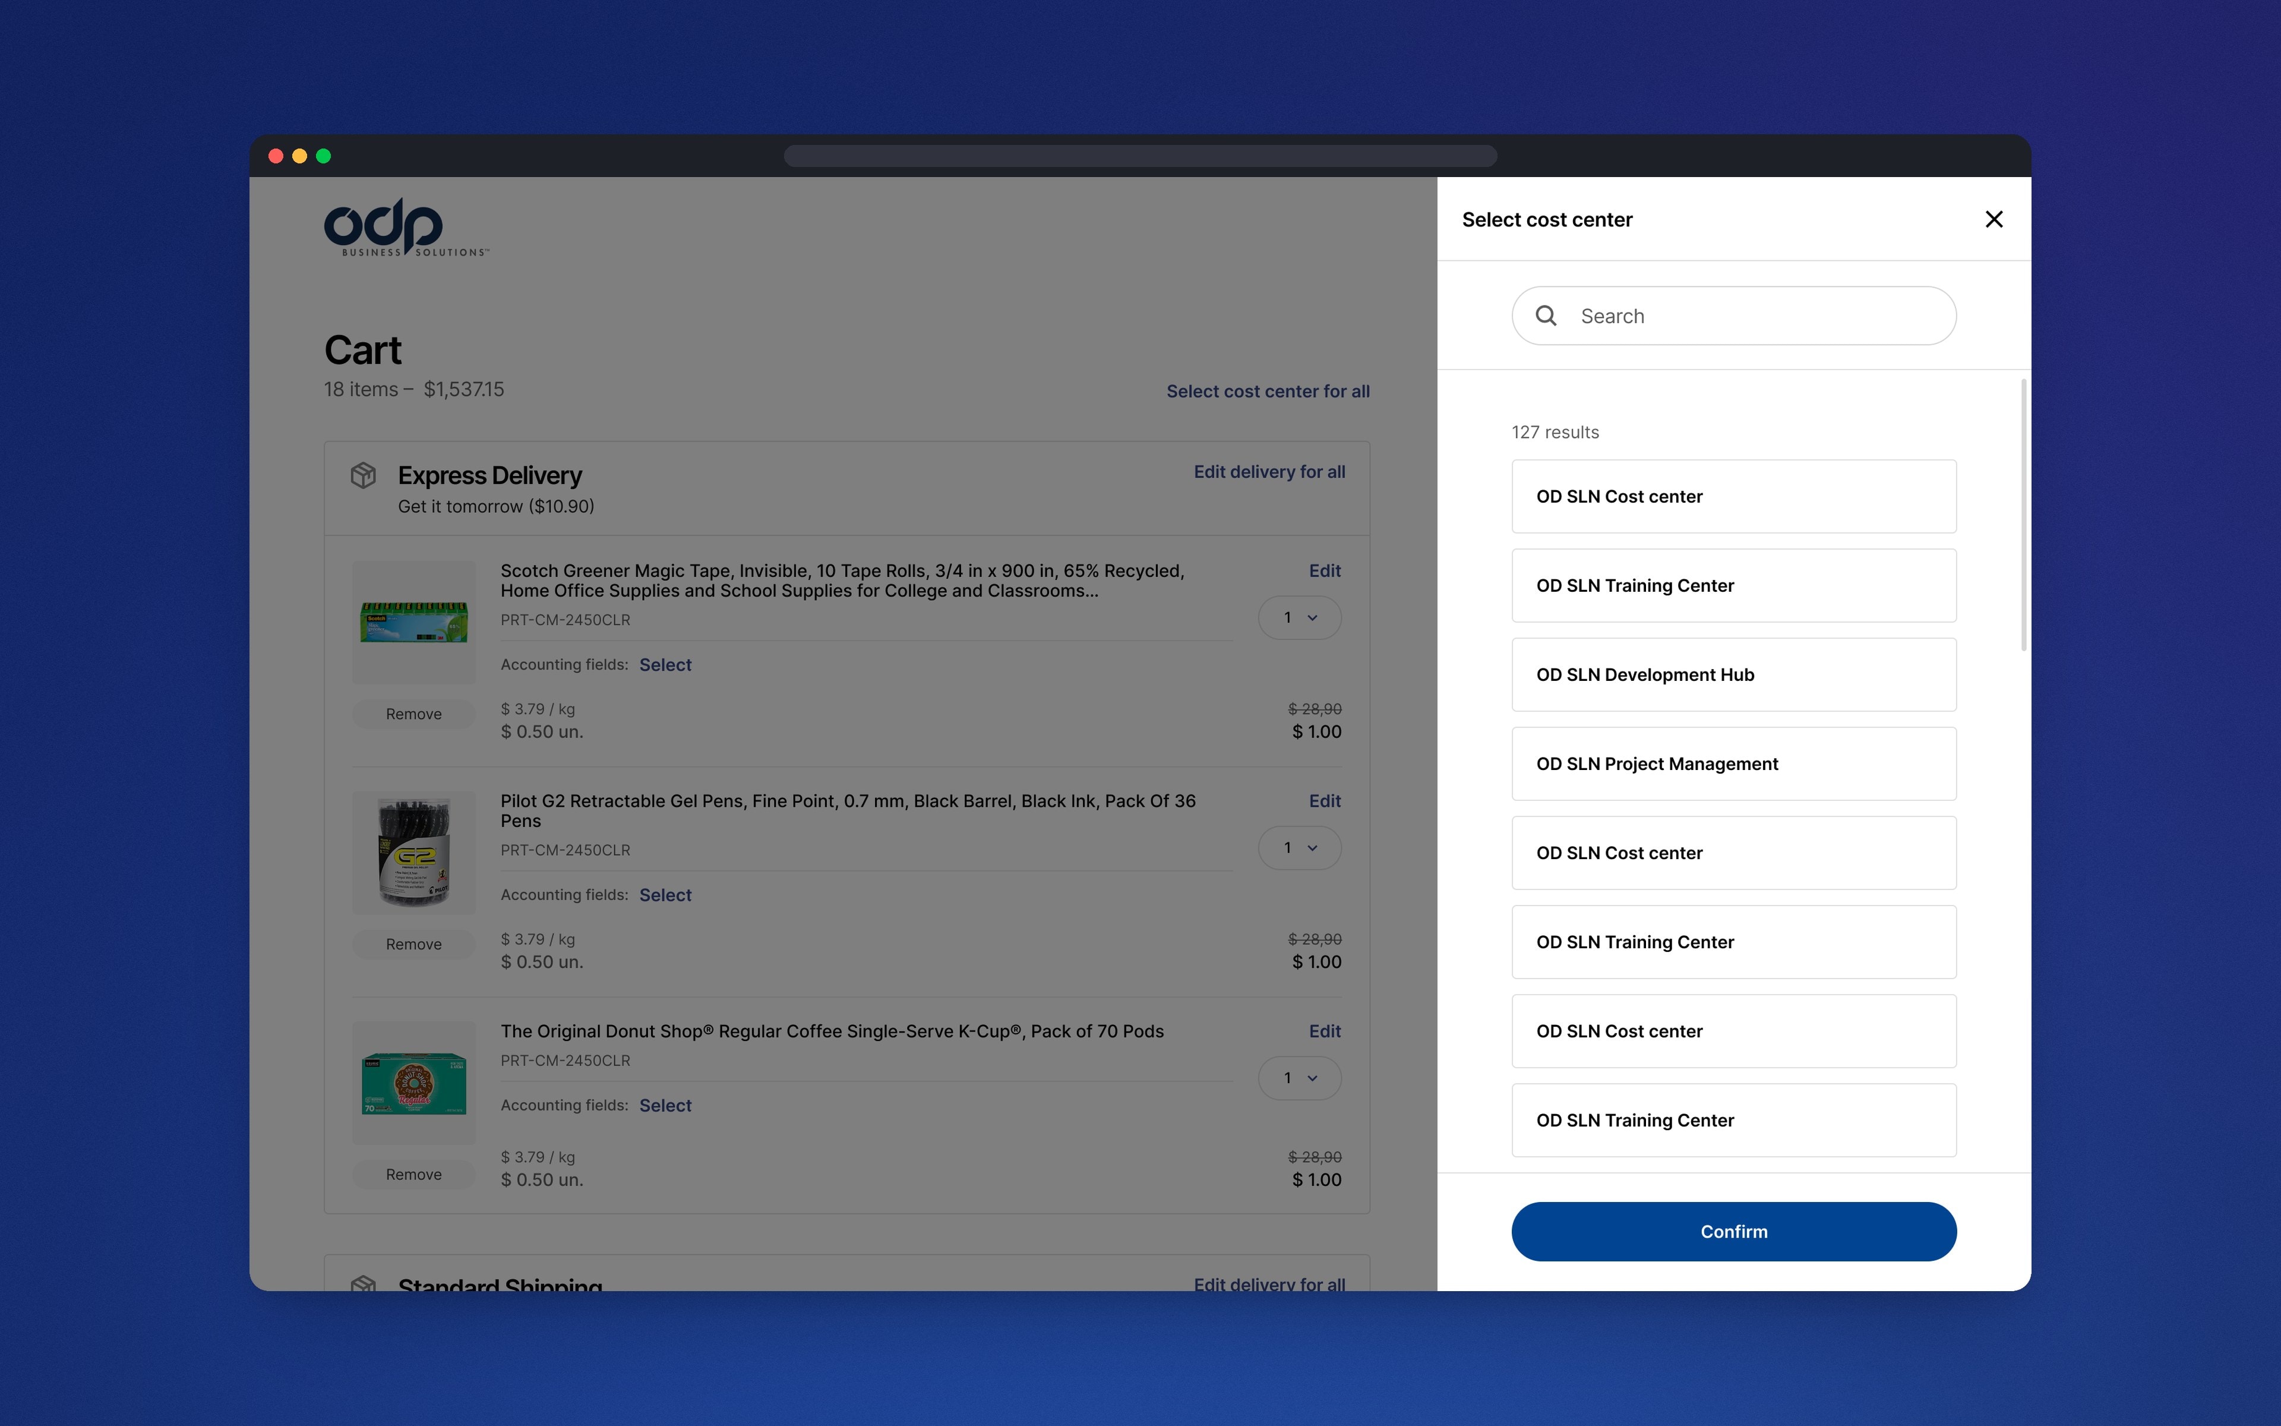
Task: Remove Pilot G2 Gel Pens from cart
Action: tap(414, 944)
